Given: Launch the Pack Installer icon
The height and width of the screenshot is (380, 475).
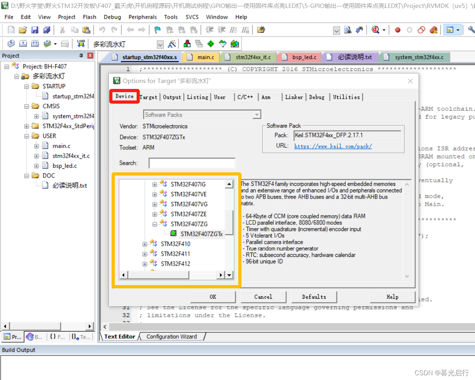Looking at the screenshot, I should click(235, 44).
